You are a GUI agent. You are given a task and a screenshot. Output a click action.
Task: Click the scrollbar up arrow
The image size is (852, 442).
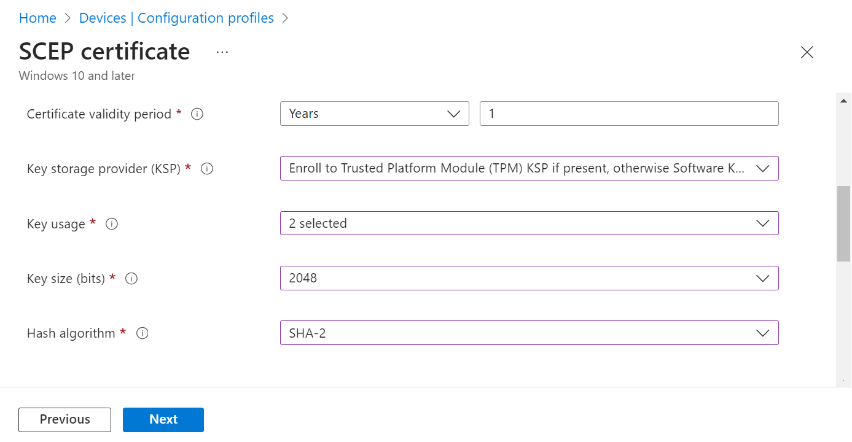click(x=843, y=101)
